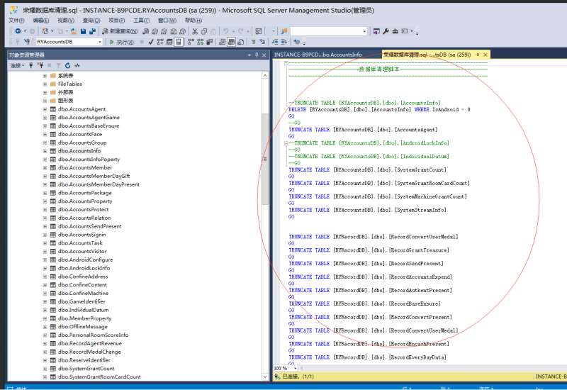Collapse the script header outline region
This screenshot has width=567, height=390.
(x=286, y=62)
